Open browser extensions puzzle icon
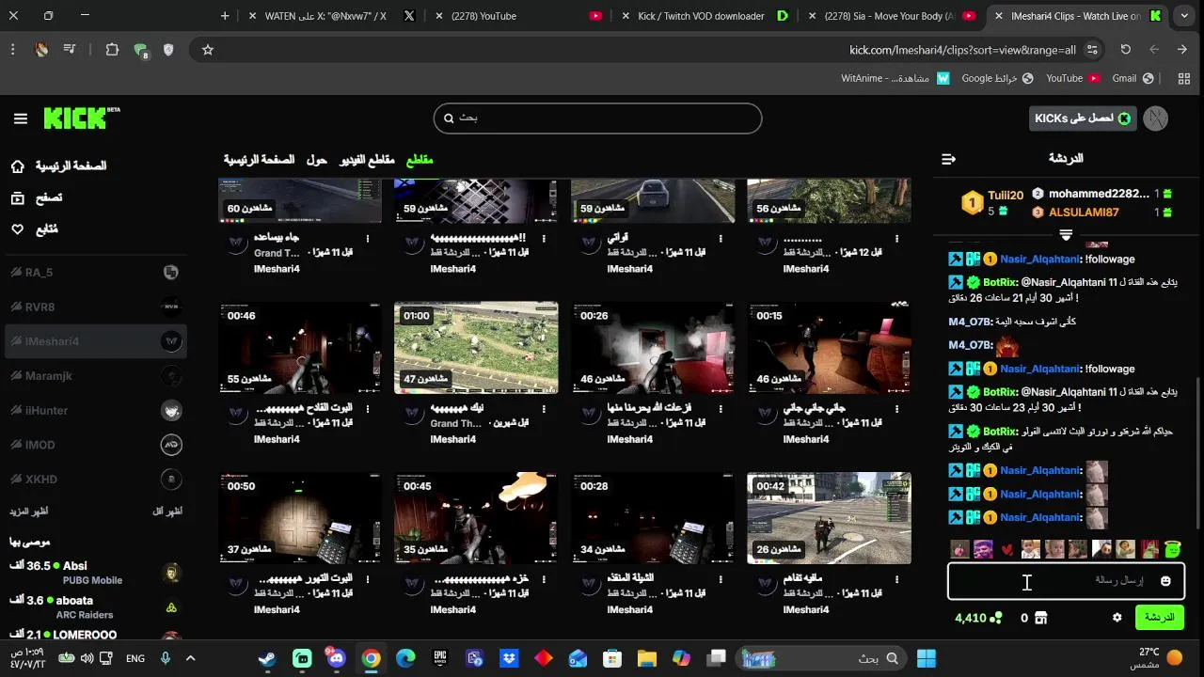Image resolution: width=1204 pixels, height=677 pixels. 112,50
